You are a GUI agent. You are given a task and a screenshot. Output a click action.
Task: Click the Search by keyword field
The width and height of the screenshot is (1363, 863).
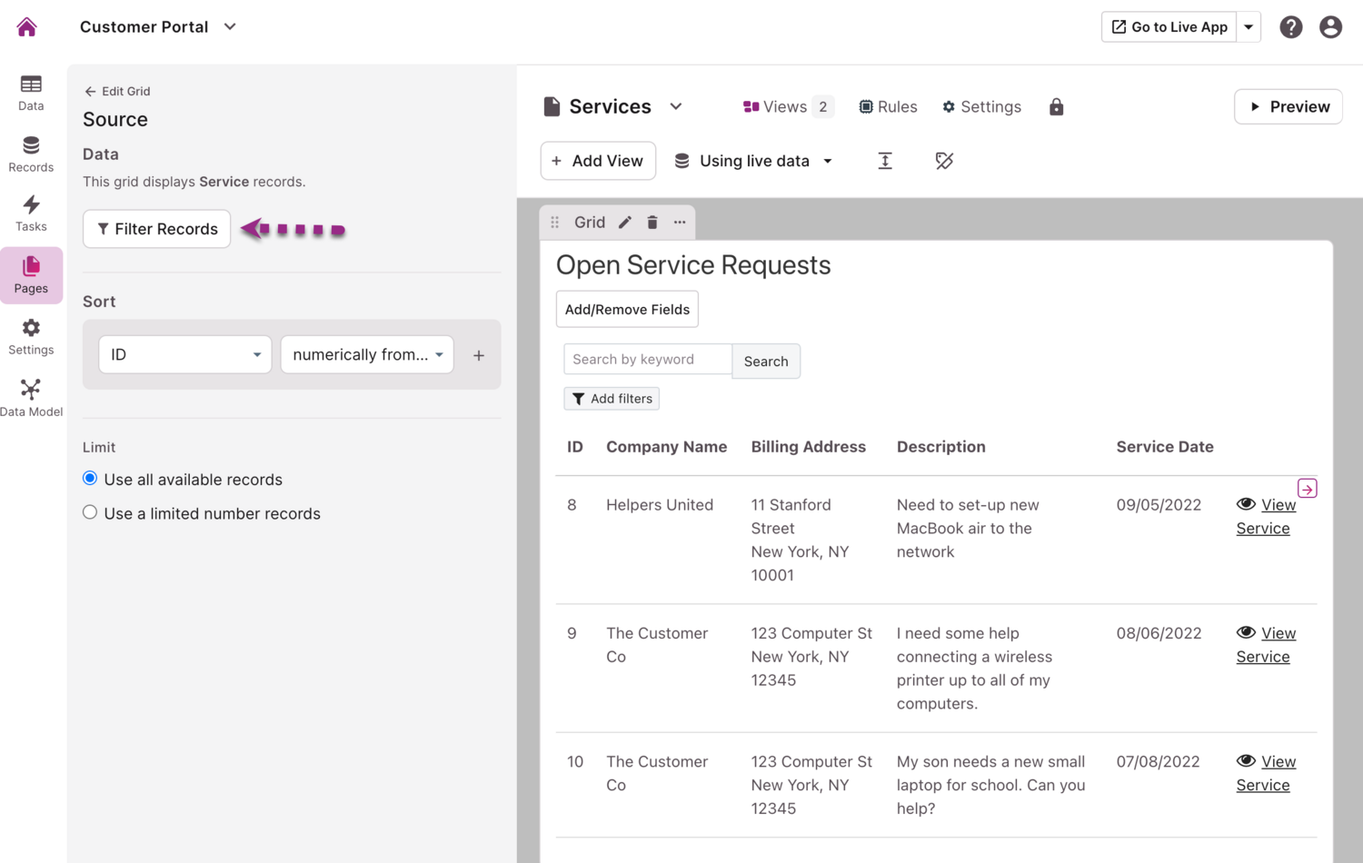pyautogui.click(x=647, y=360)
